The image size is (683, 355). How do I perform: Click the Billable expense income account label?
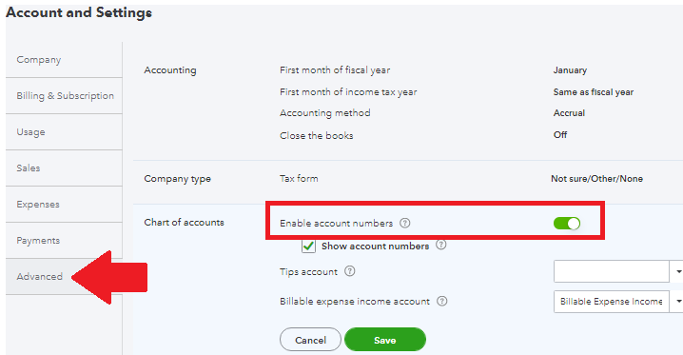click(x=355, y=302)
